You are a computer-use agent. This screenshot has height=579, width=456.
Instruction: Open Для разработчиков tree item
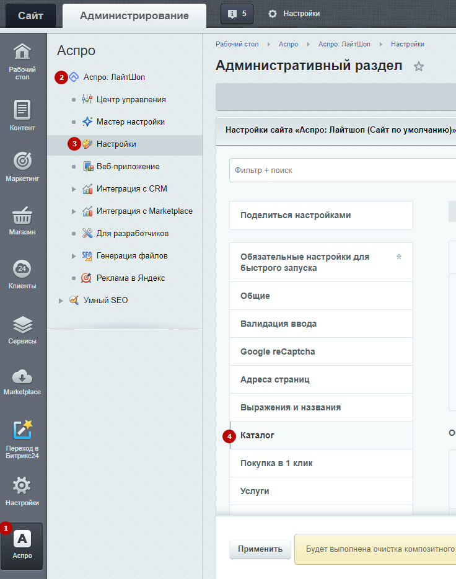[x=133, y=233]
